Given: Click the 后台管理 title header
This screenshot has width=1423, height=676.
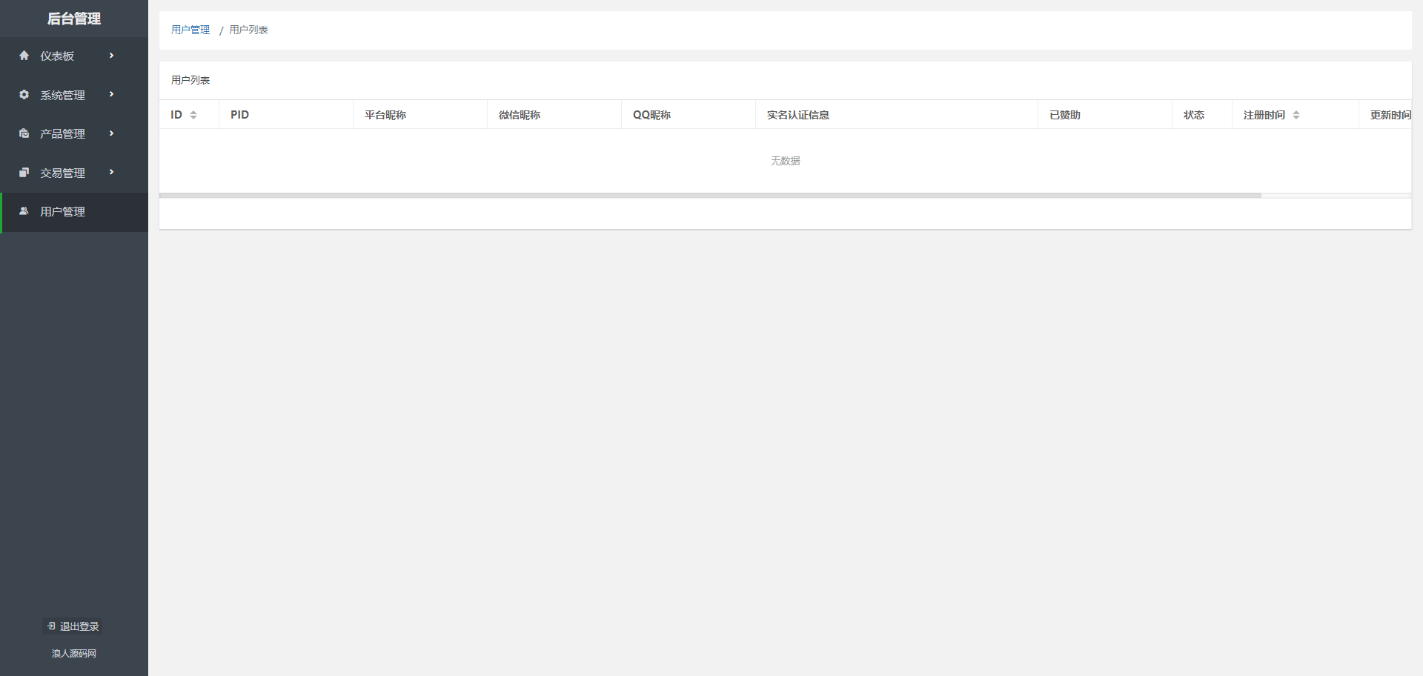Looking at the screenshot, I should point(73,19).
